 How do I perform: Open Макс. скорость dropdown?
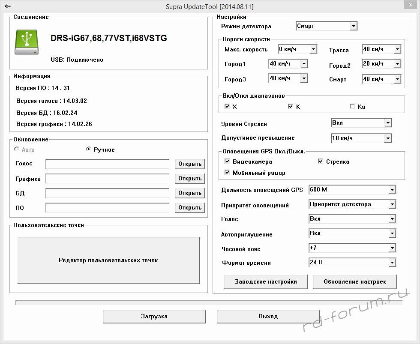tap(297, 49)
